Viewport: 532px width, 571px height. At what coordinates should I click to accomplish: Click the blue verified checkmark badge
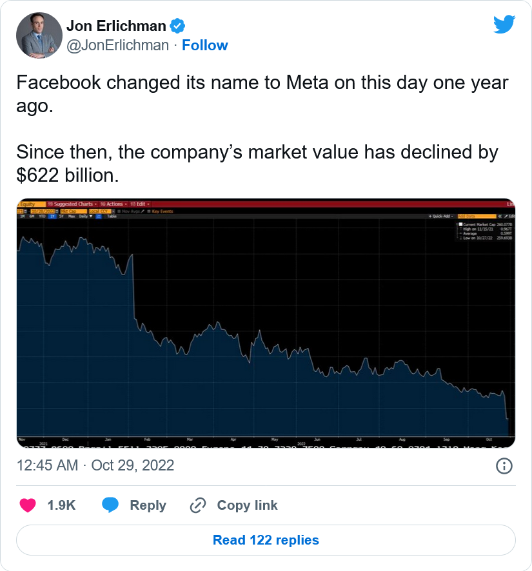tap(177, 26)
